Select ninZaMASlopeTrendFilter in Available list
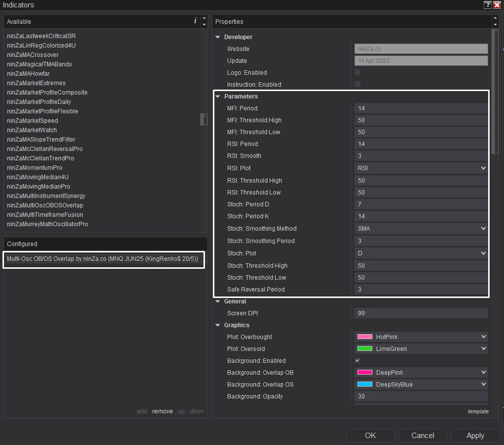504x445 pixels. (41, 140)
